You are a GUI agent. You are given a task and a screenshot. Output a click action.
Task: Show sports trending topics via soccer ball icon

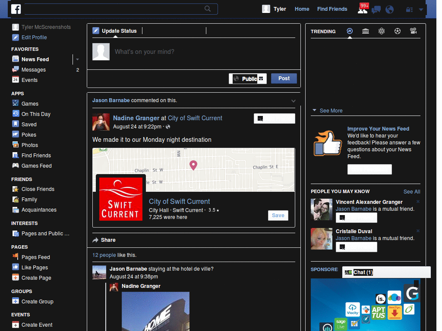coord(397,31)
